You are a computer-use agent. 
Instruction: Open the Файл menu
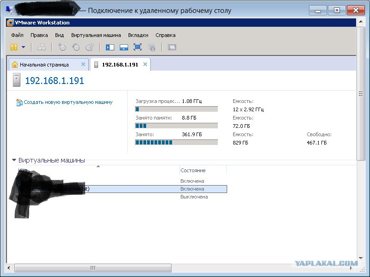tap(17, 36)
